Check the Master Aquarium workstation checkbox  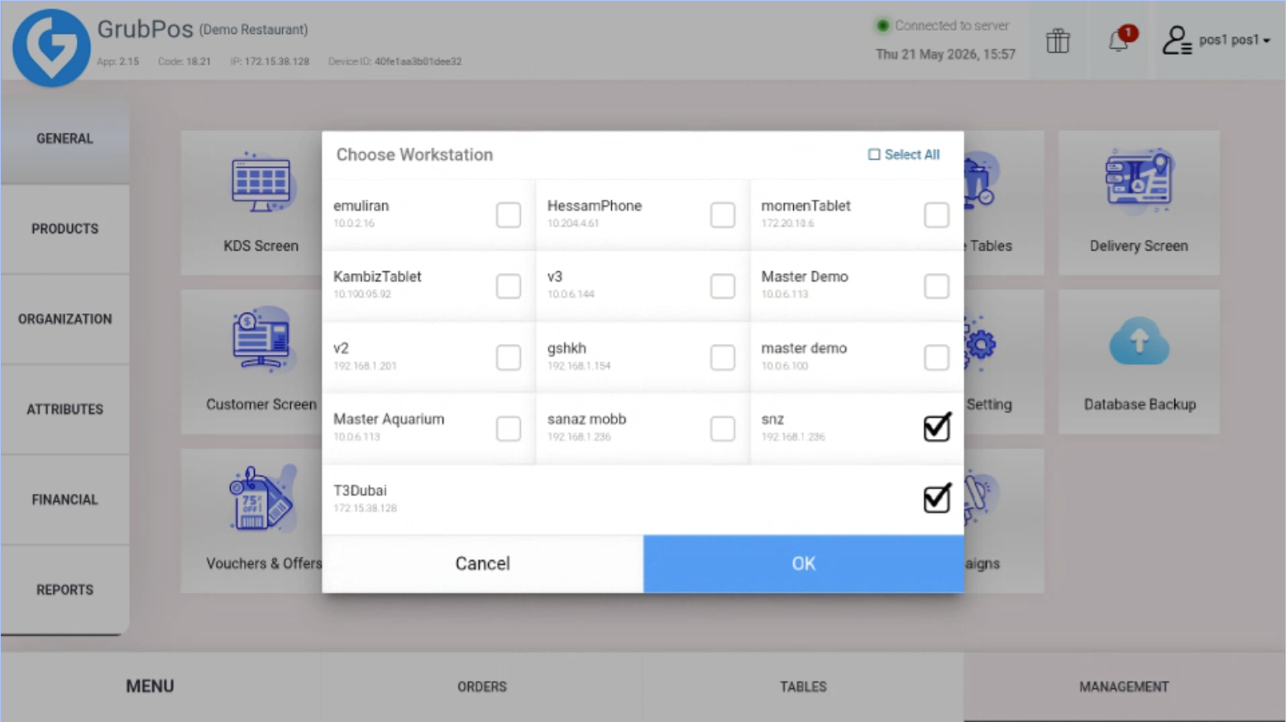(509, 428)
